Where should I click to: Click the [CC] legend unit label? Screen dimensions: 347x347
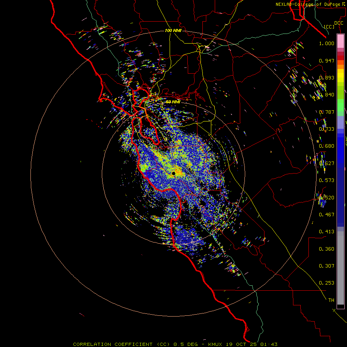click(329, 27)
